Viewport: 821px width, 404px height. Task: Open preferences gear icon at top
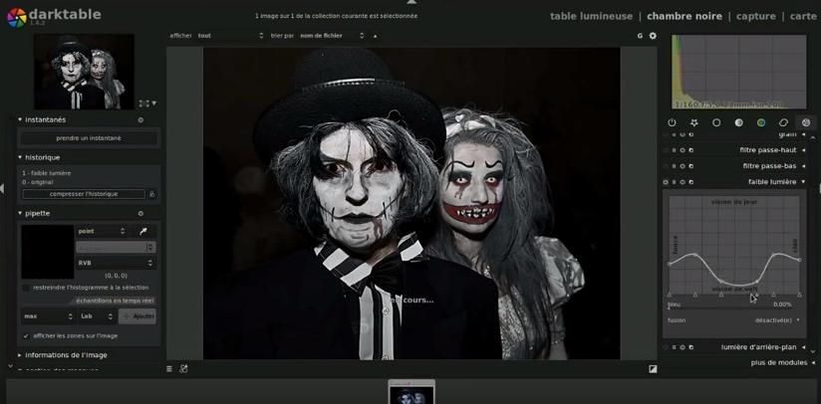[653, 36]
